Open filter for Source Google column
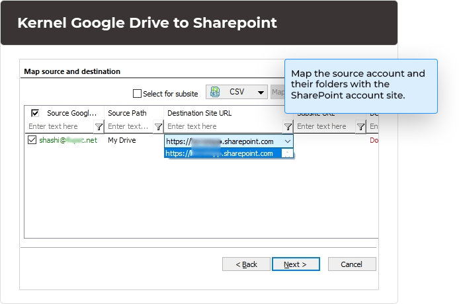The height and width of the screenshot is (304, 463). [99, 127]
